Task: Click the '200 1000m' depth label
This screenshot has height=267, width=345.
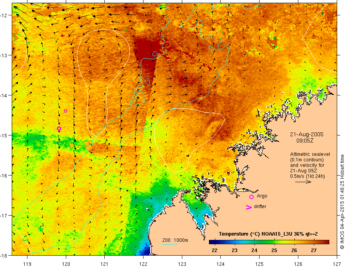Action: 175,240
